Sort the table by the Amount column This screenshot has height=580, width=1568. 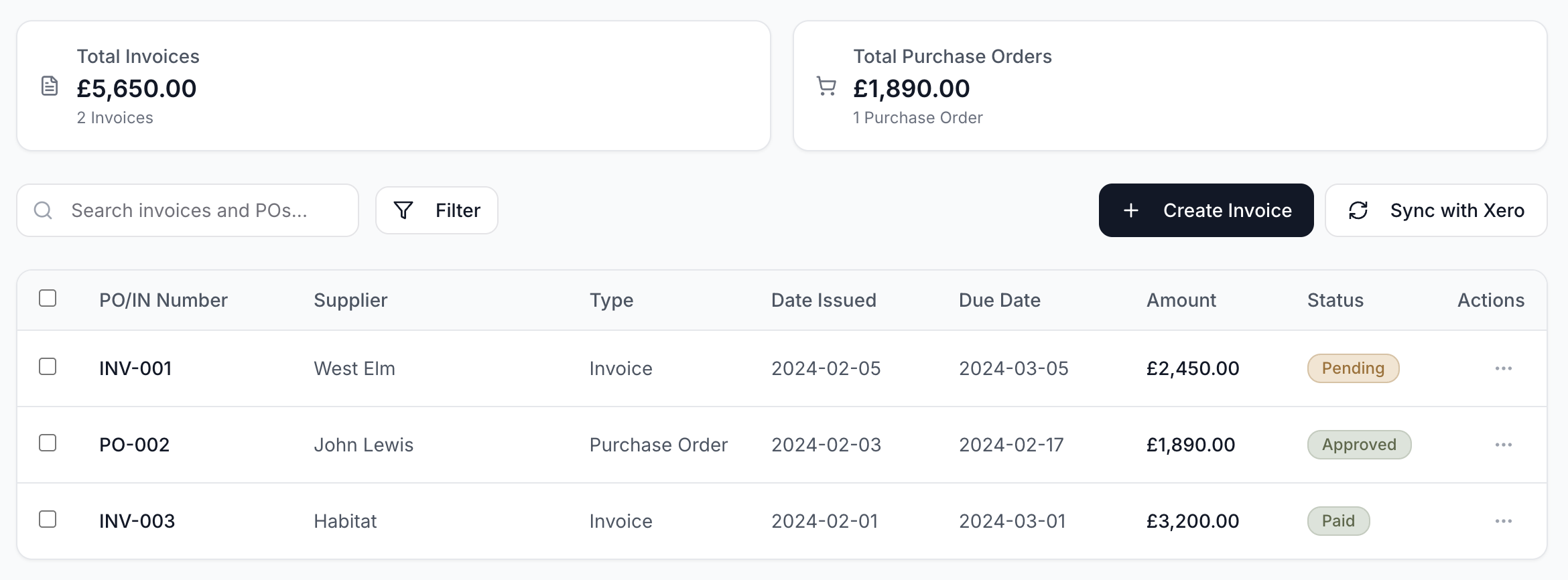(1181, 299)
